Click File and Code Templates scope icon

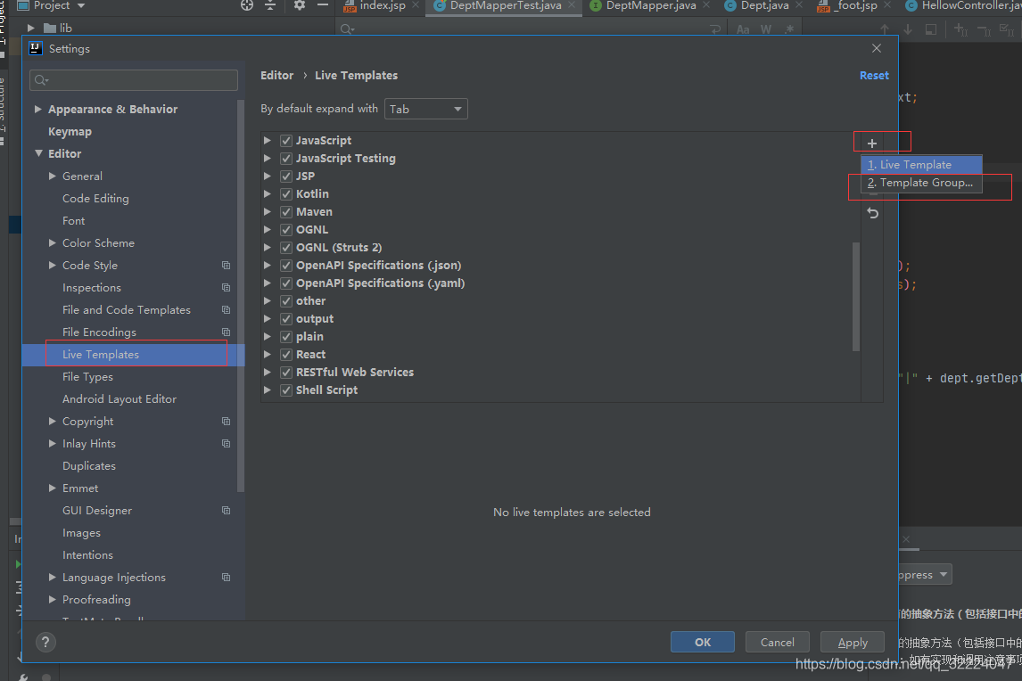227,309
